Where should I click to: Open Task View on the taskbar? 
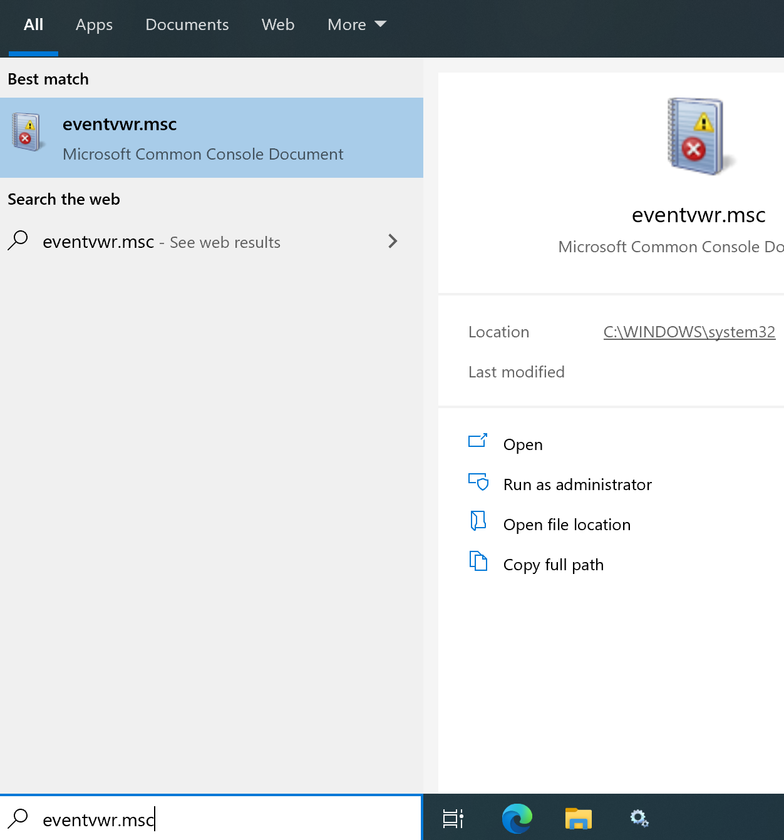(453, 818)
